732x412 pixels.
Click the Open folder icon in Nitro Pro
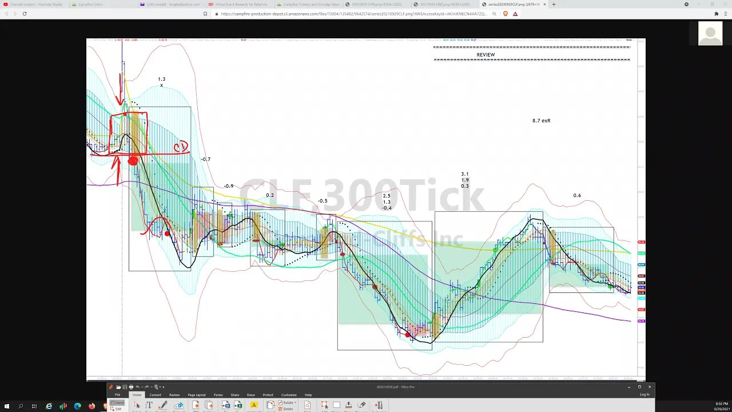(118, 387)
